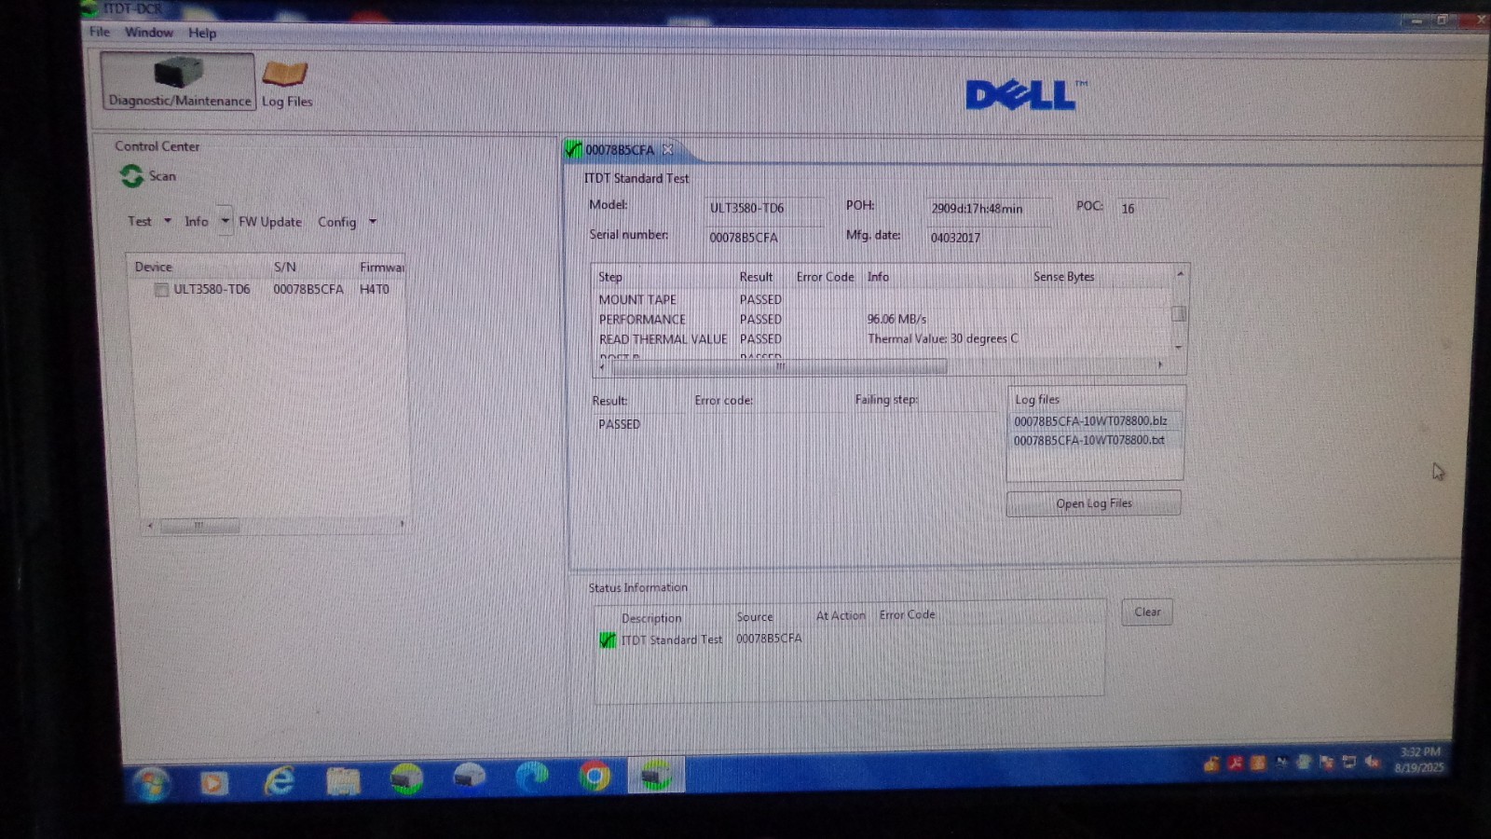Select active ITDT app icon in taskbar
This screenshot has height=839, width=1491.
click(x=656, y=775)
